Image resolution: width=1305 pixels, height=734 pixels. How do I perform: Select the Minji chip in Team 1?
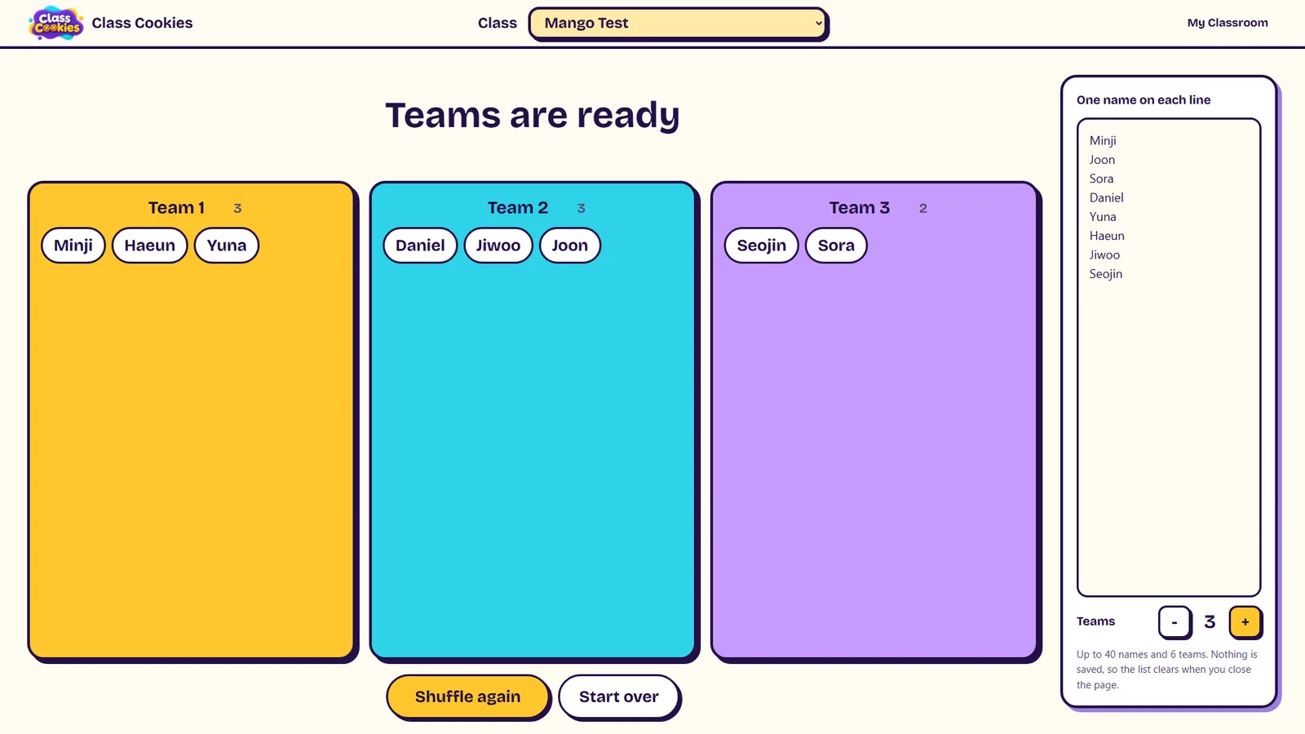pos(73,245)
